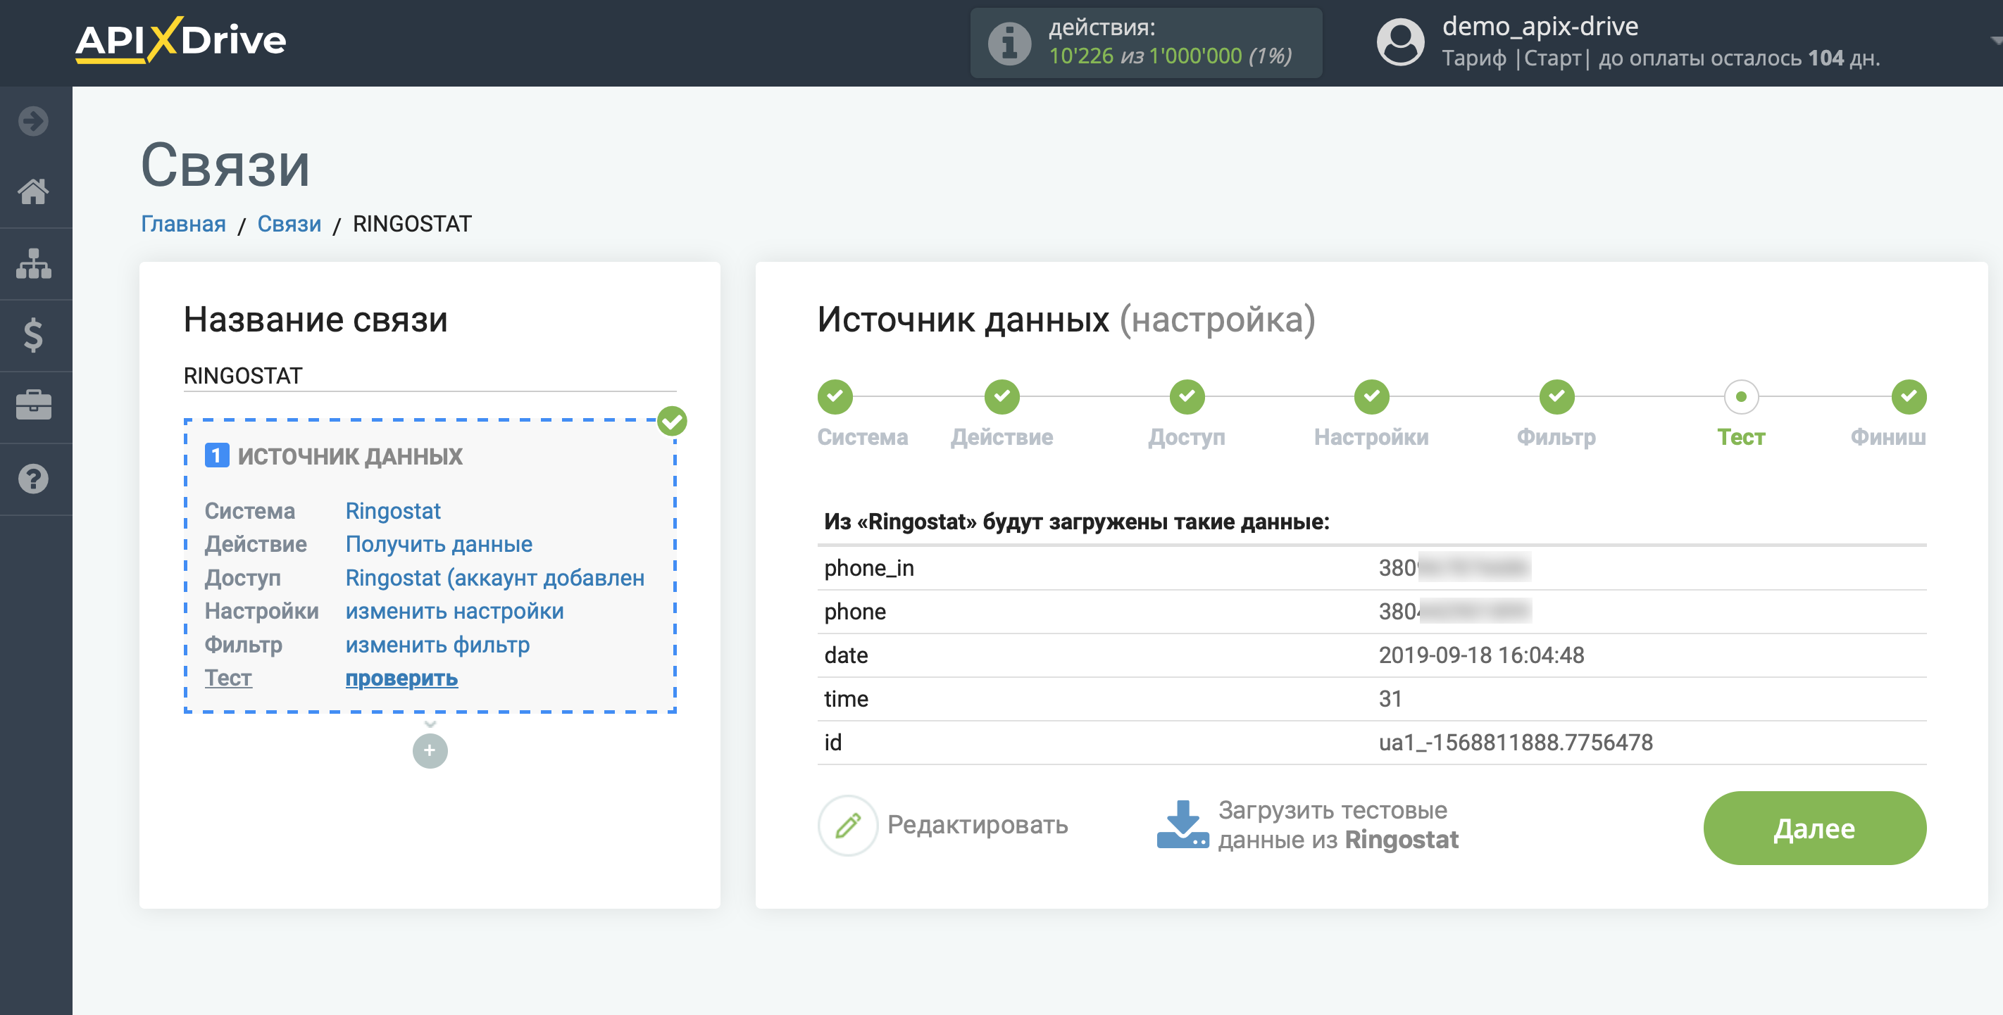Go to the Система step circle
The image size is (2003, 1015).
(835, 397)
